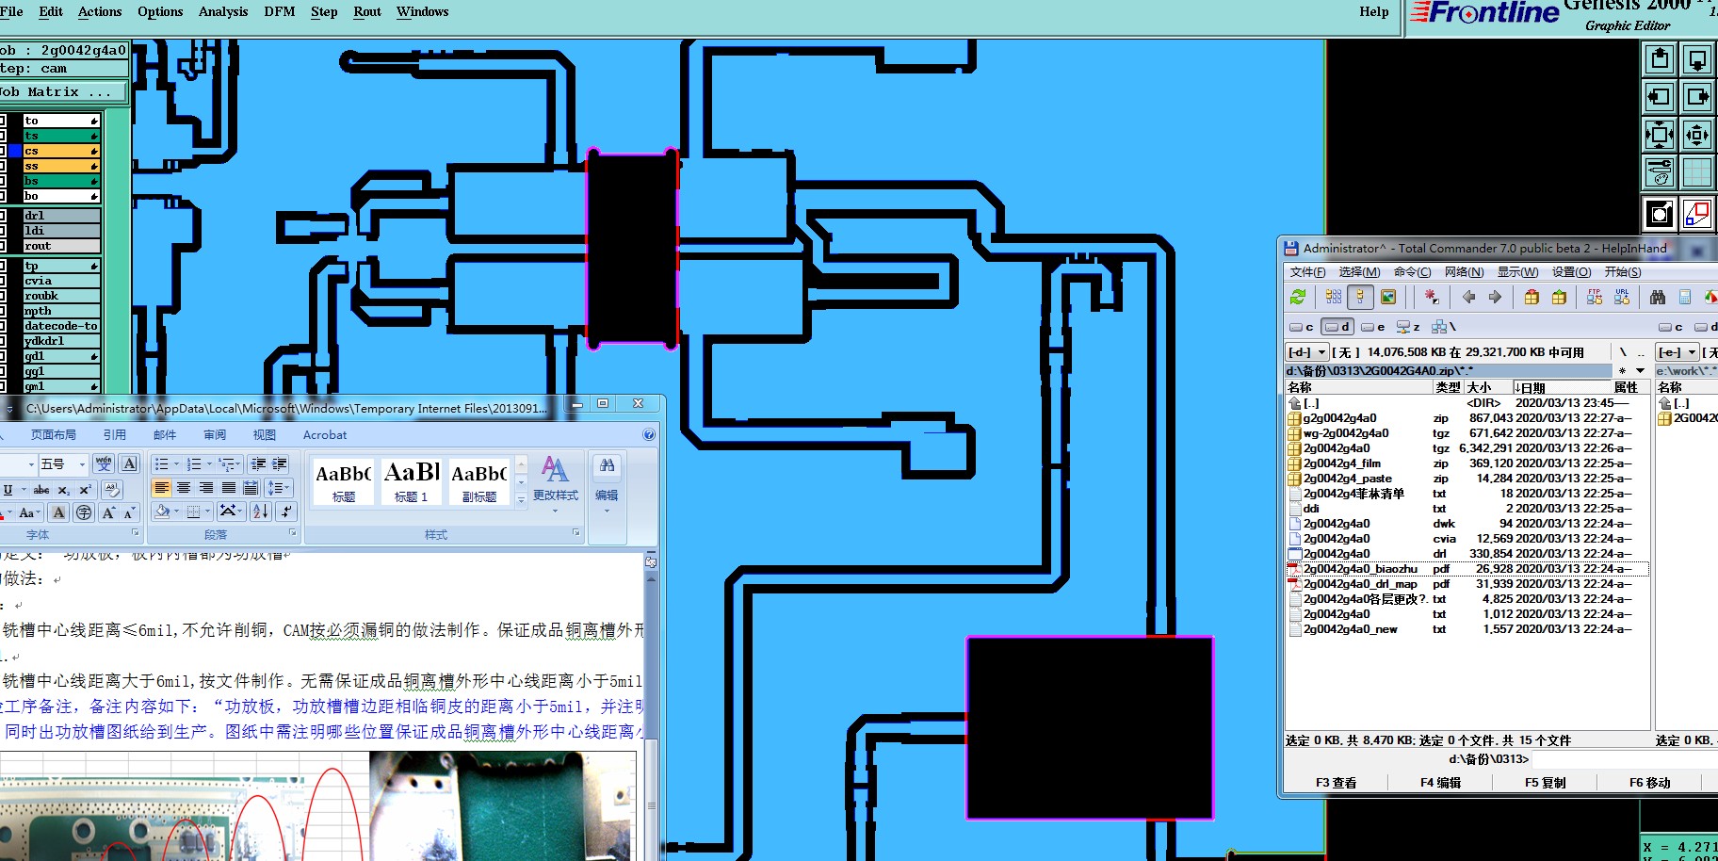
Task: Click the forward arrow in Total Commander
Action: point(1495,297)
